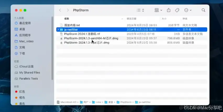Click the 2023年4月5日 07:16 date cell

tap(141, 34)
